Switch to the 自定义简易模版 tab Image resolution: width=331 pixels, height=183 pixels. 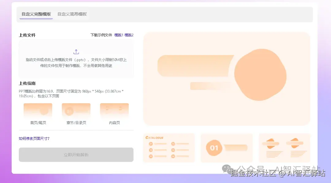tap(72, 14)
